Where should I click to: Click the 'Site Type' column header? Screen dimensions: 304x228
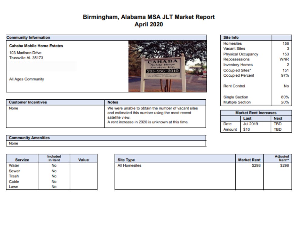click(x=126, y=160)
